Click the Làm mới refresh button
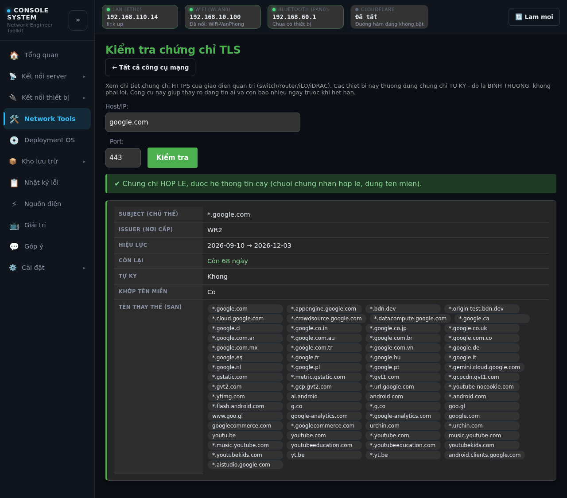Image resolution: width=567 pixels, height=498 pixels. tap(534, 17)
